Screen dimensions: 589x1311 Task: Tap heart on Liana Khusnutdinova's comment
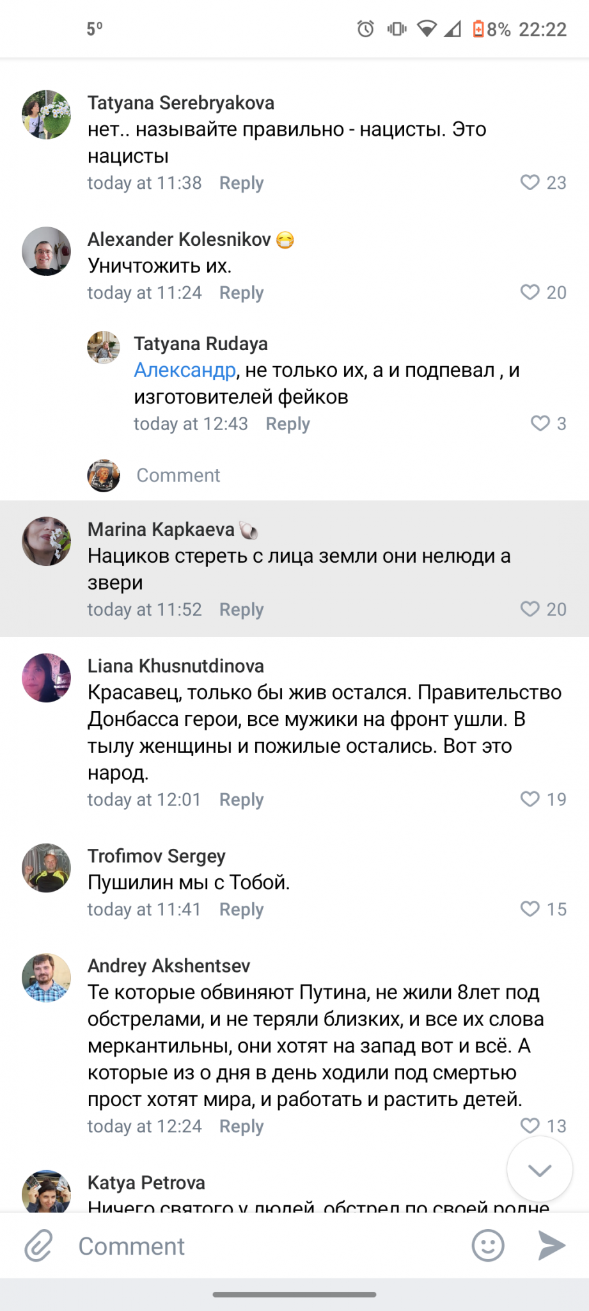point(530,799)
